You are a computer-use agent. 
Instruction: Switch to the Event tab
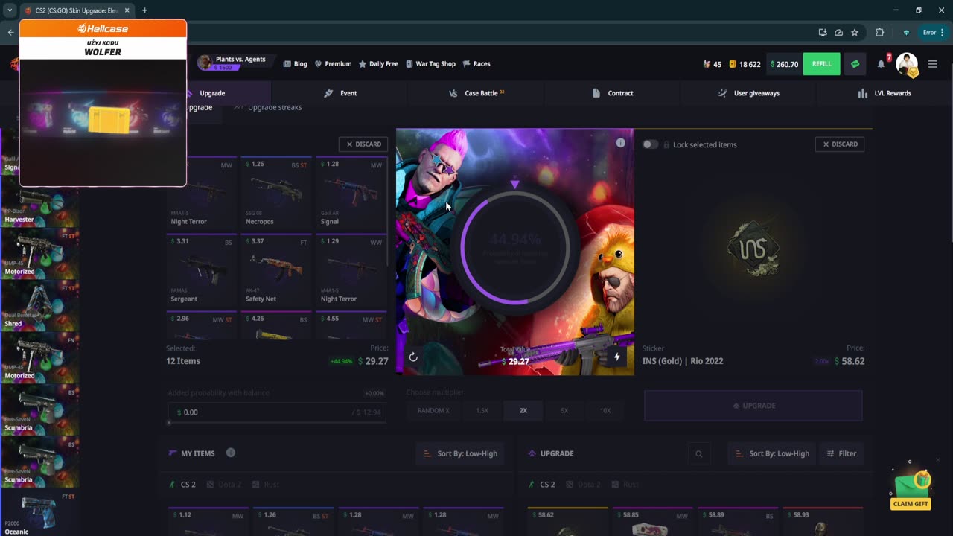[x=340, y=93]
